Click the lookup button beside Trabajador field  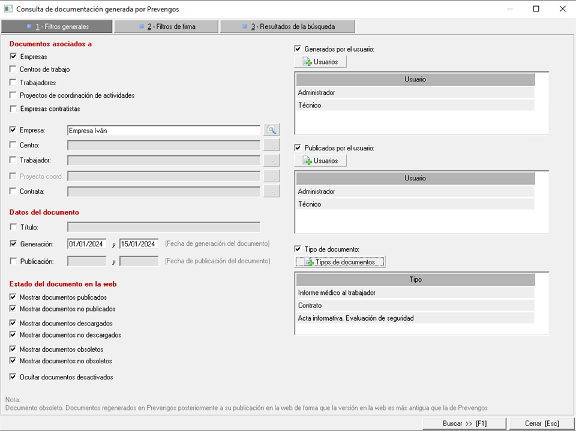272,160
